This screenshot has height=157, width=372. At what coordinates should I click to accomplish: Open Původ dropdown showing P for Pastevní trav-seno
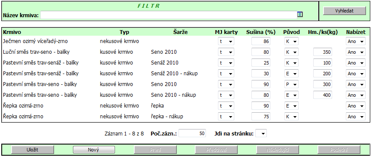[x=292, y=84]
